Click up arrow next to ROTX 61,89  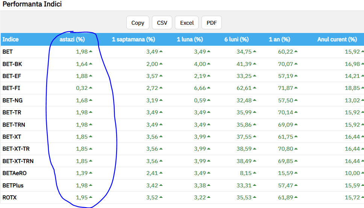coord(296,198)
